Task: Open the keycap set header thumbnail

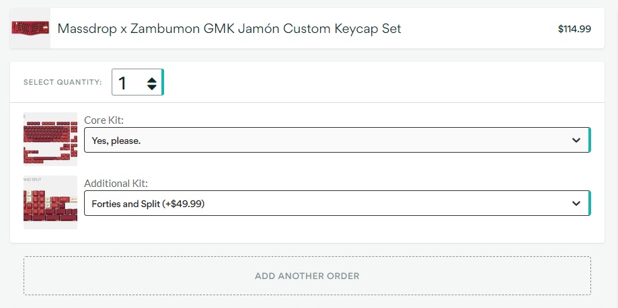Action: coord(30,28)
